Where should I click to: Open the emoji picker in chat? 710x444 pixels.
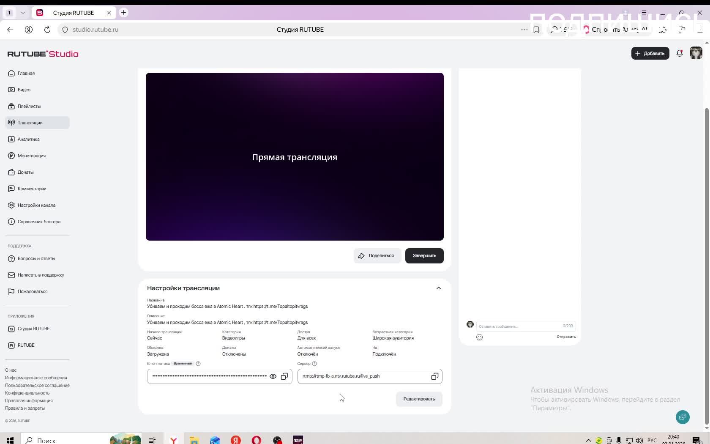click(x=479, y=337)
